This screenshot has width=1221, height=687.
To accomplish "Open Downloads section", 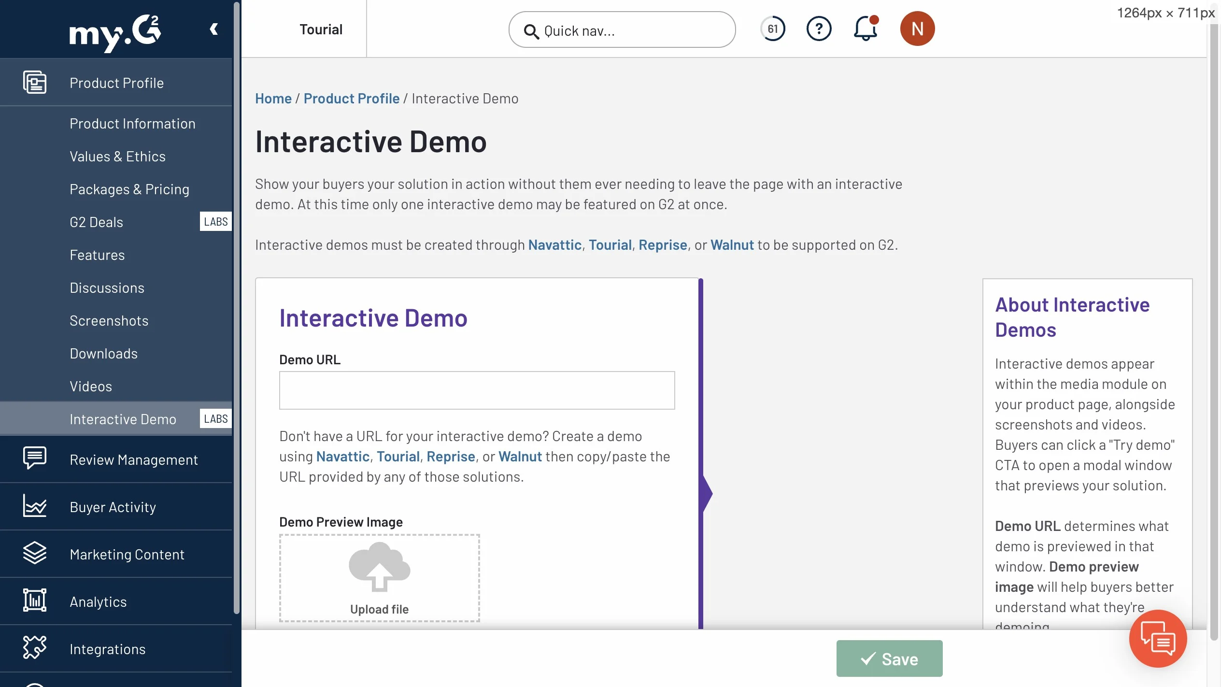I will pyautogui.click(x=103, y=354).
